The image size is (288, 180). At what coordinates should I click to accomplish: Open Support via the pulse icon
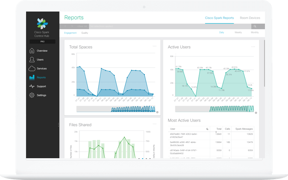pos(32,86)
